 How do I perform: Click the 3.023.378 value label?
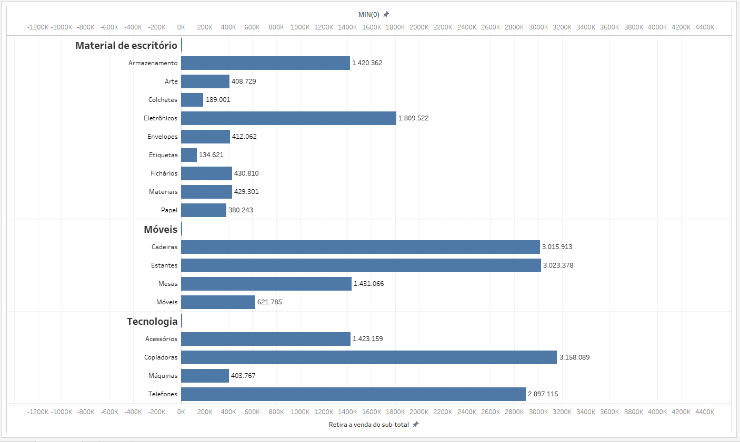(x=558, y=265)
